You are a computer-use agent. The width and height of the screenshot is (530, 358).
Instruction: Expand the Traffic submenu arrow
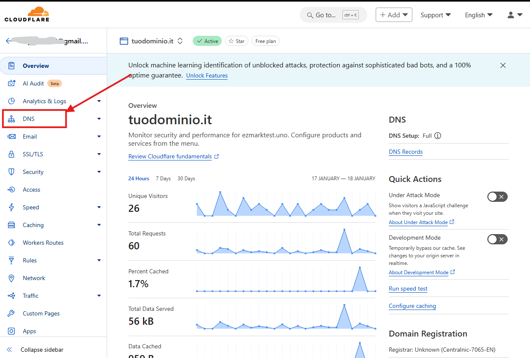[99, 296]
